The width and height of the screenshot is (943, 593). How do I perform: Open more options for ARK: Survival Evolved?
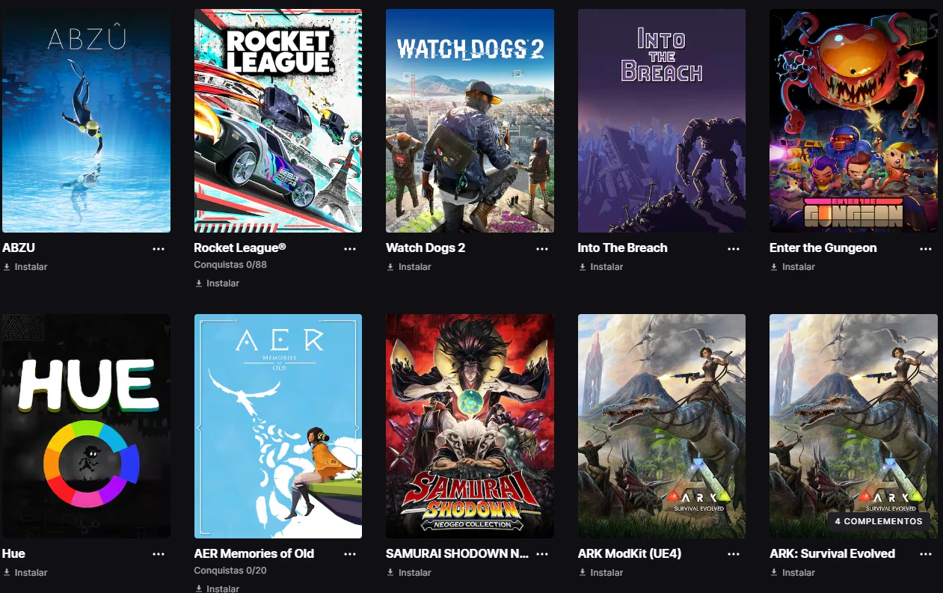[x=926, y=554]
